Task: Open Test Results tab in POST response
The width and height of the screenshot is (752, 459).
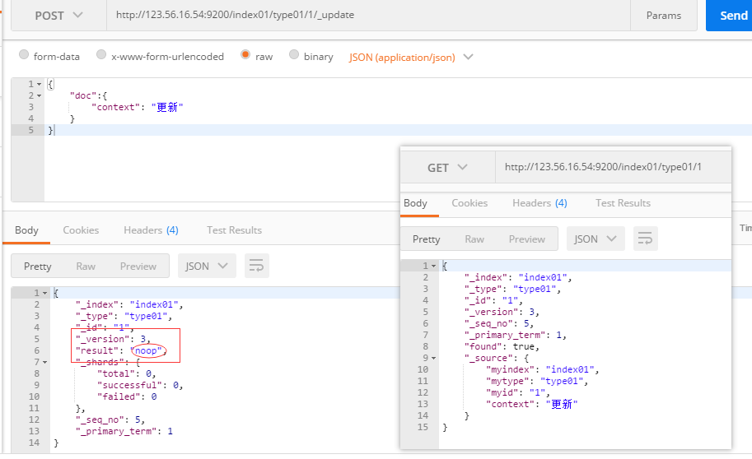Action: tap(234, 230)
